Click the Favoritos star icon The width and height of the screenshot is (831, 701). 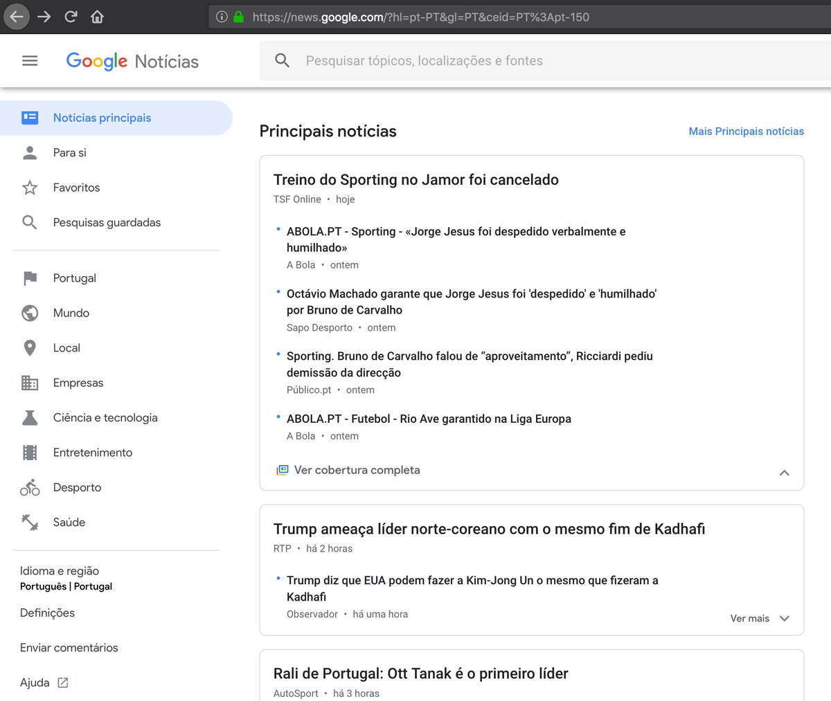pyautogui.click(x=30, y=188)
